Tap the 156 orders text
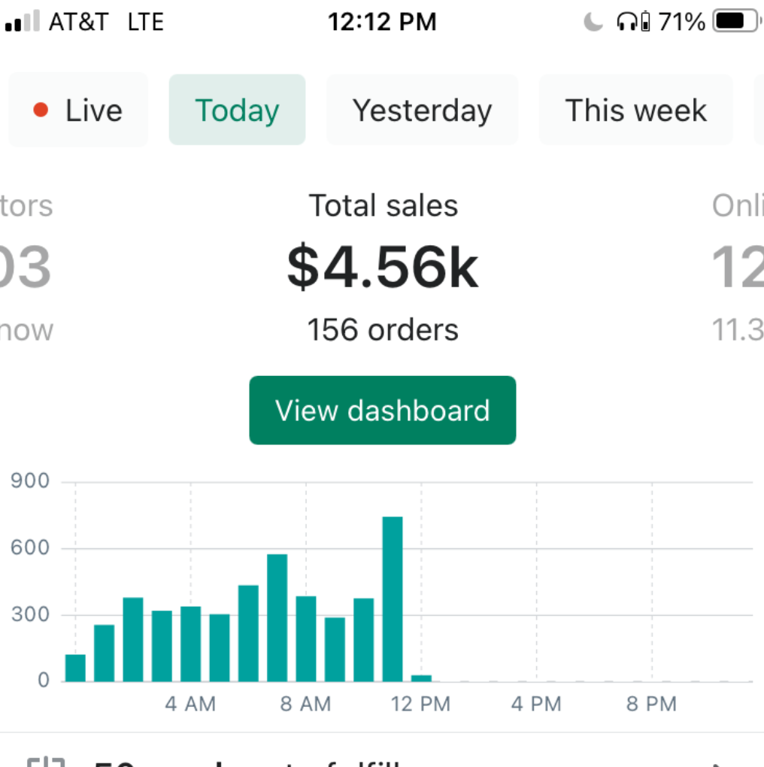The image size is (764, 767). tap(383, 330)
